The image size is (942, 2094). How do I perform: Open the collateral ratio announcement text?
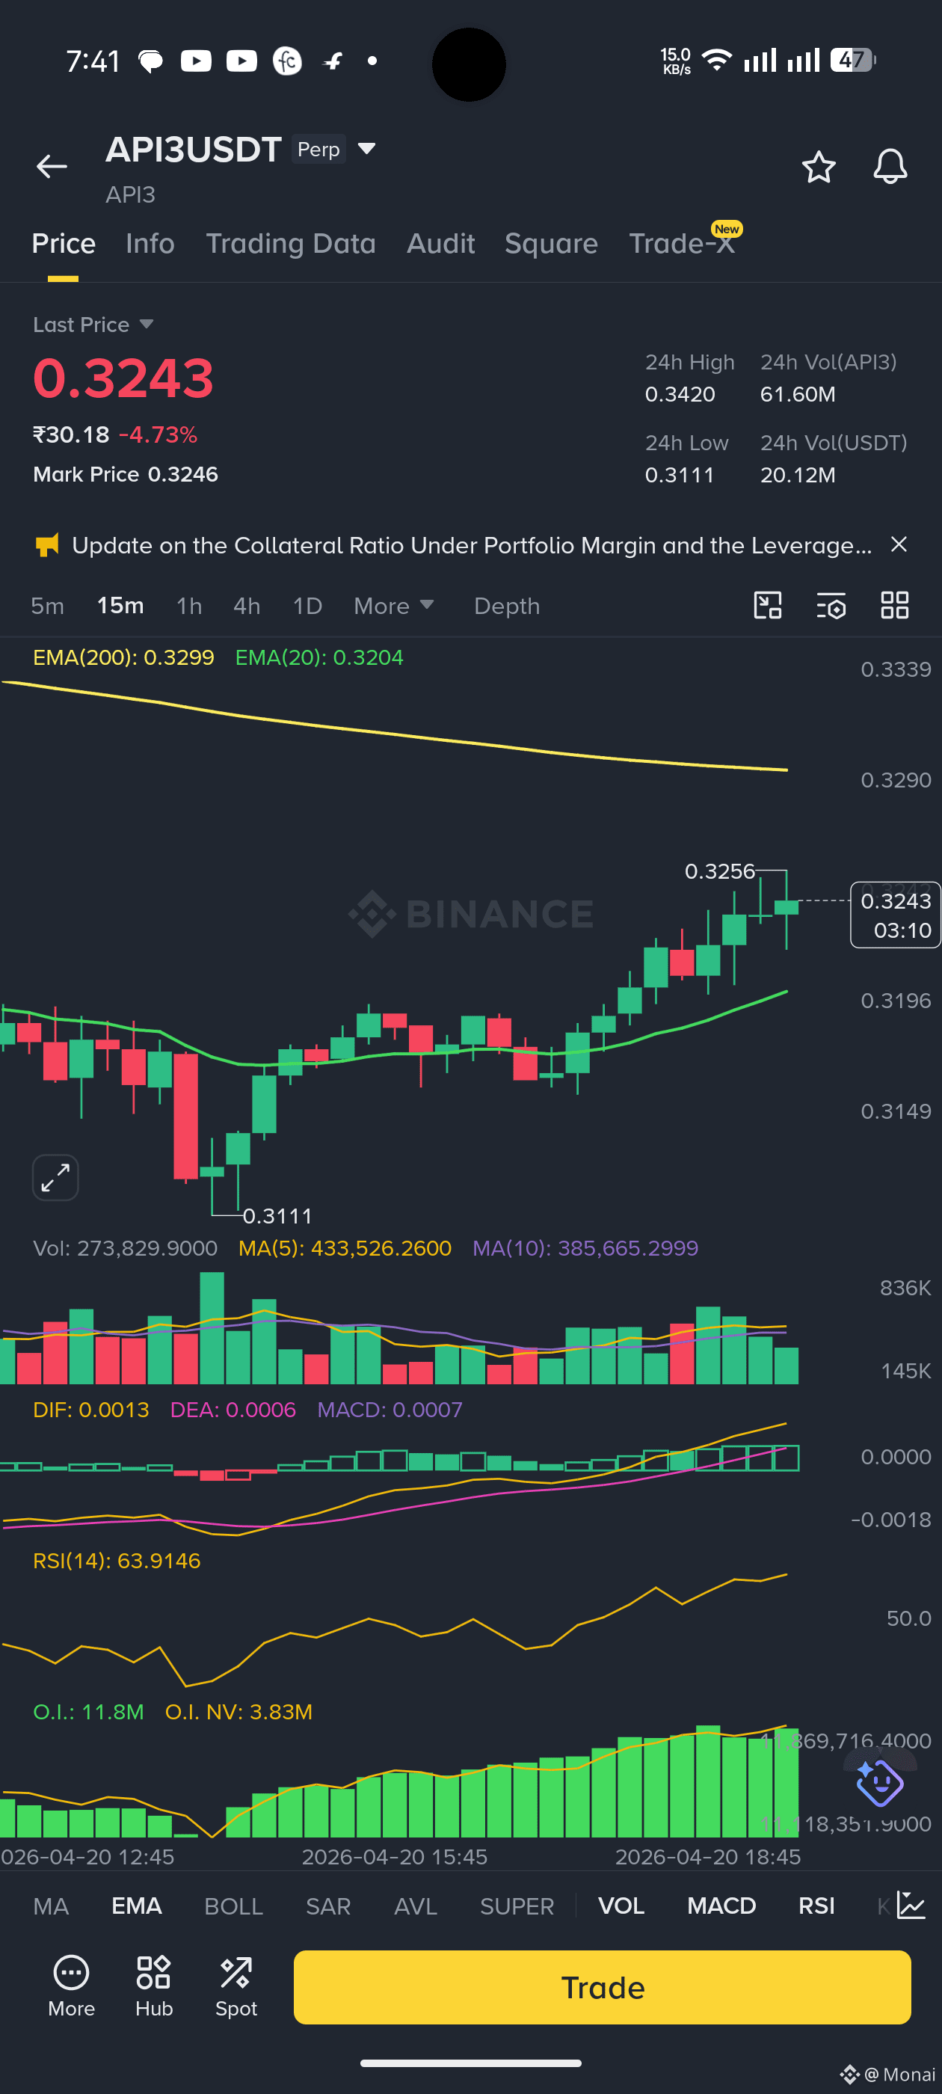pos(472,544)
